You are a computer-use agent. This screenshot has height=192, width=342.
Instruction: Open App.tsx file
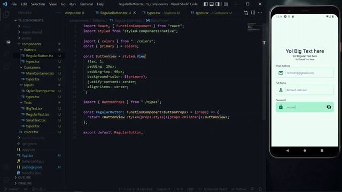click(x=27, y=155)
